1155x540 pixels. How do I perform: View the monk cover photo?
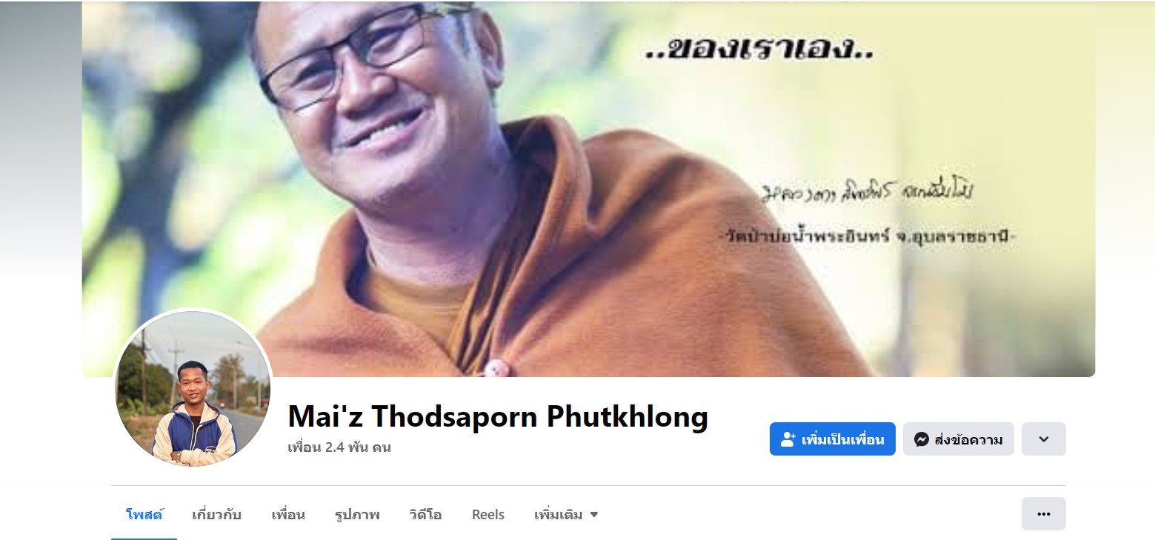pyautogui.click(x=588, y=189)
